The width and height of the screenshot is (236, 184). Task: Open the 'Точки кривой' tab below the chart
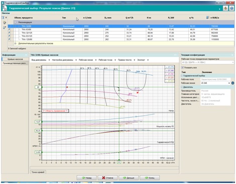[38, 172]
